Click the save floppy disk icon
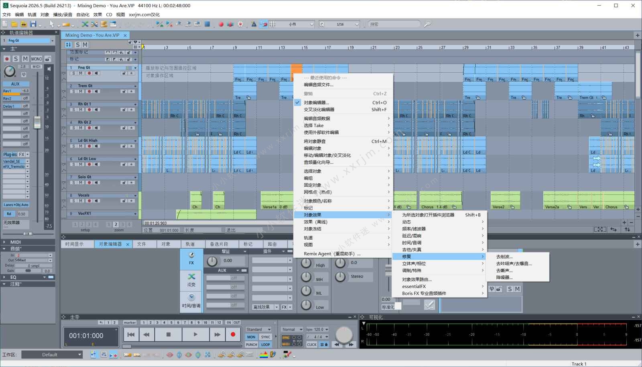Viewport: 642px width, 367px height. coord(33,24)
